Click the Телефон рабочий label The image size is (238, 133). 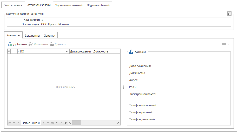point(141,112)
